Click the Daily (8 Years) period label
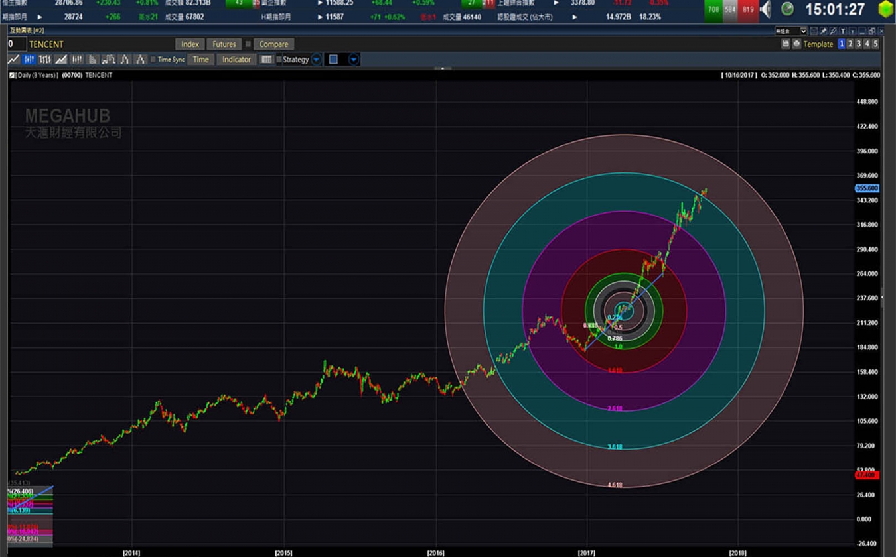896x557 pixels. (38, 75)
